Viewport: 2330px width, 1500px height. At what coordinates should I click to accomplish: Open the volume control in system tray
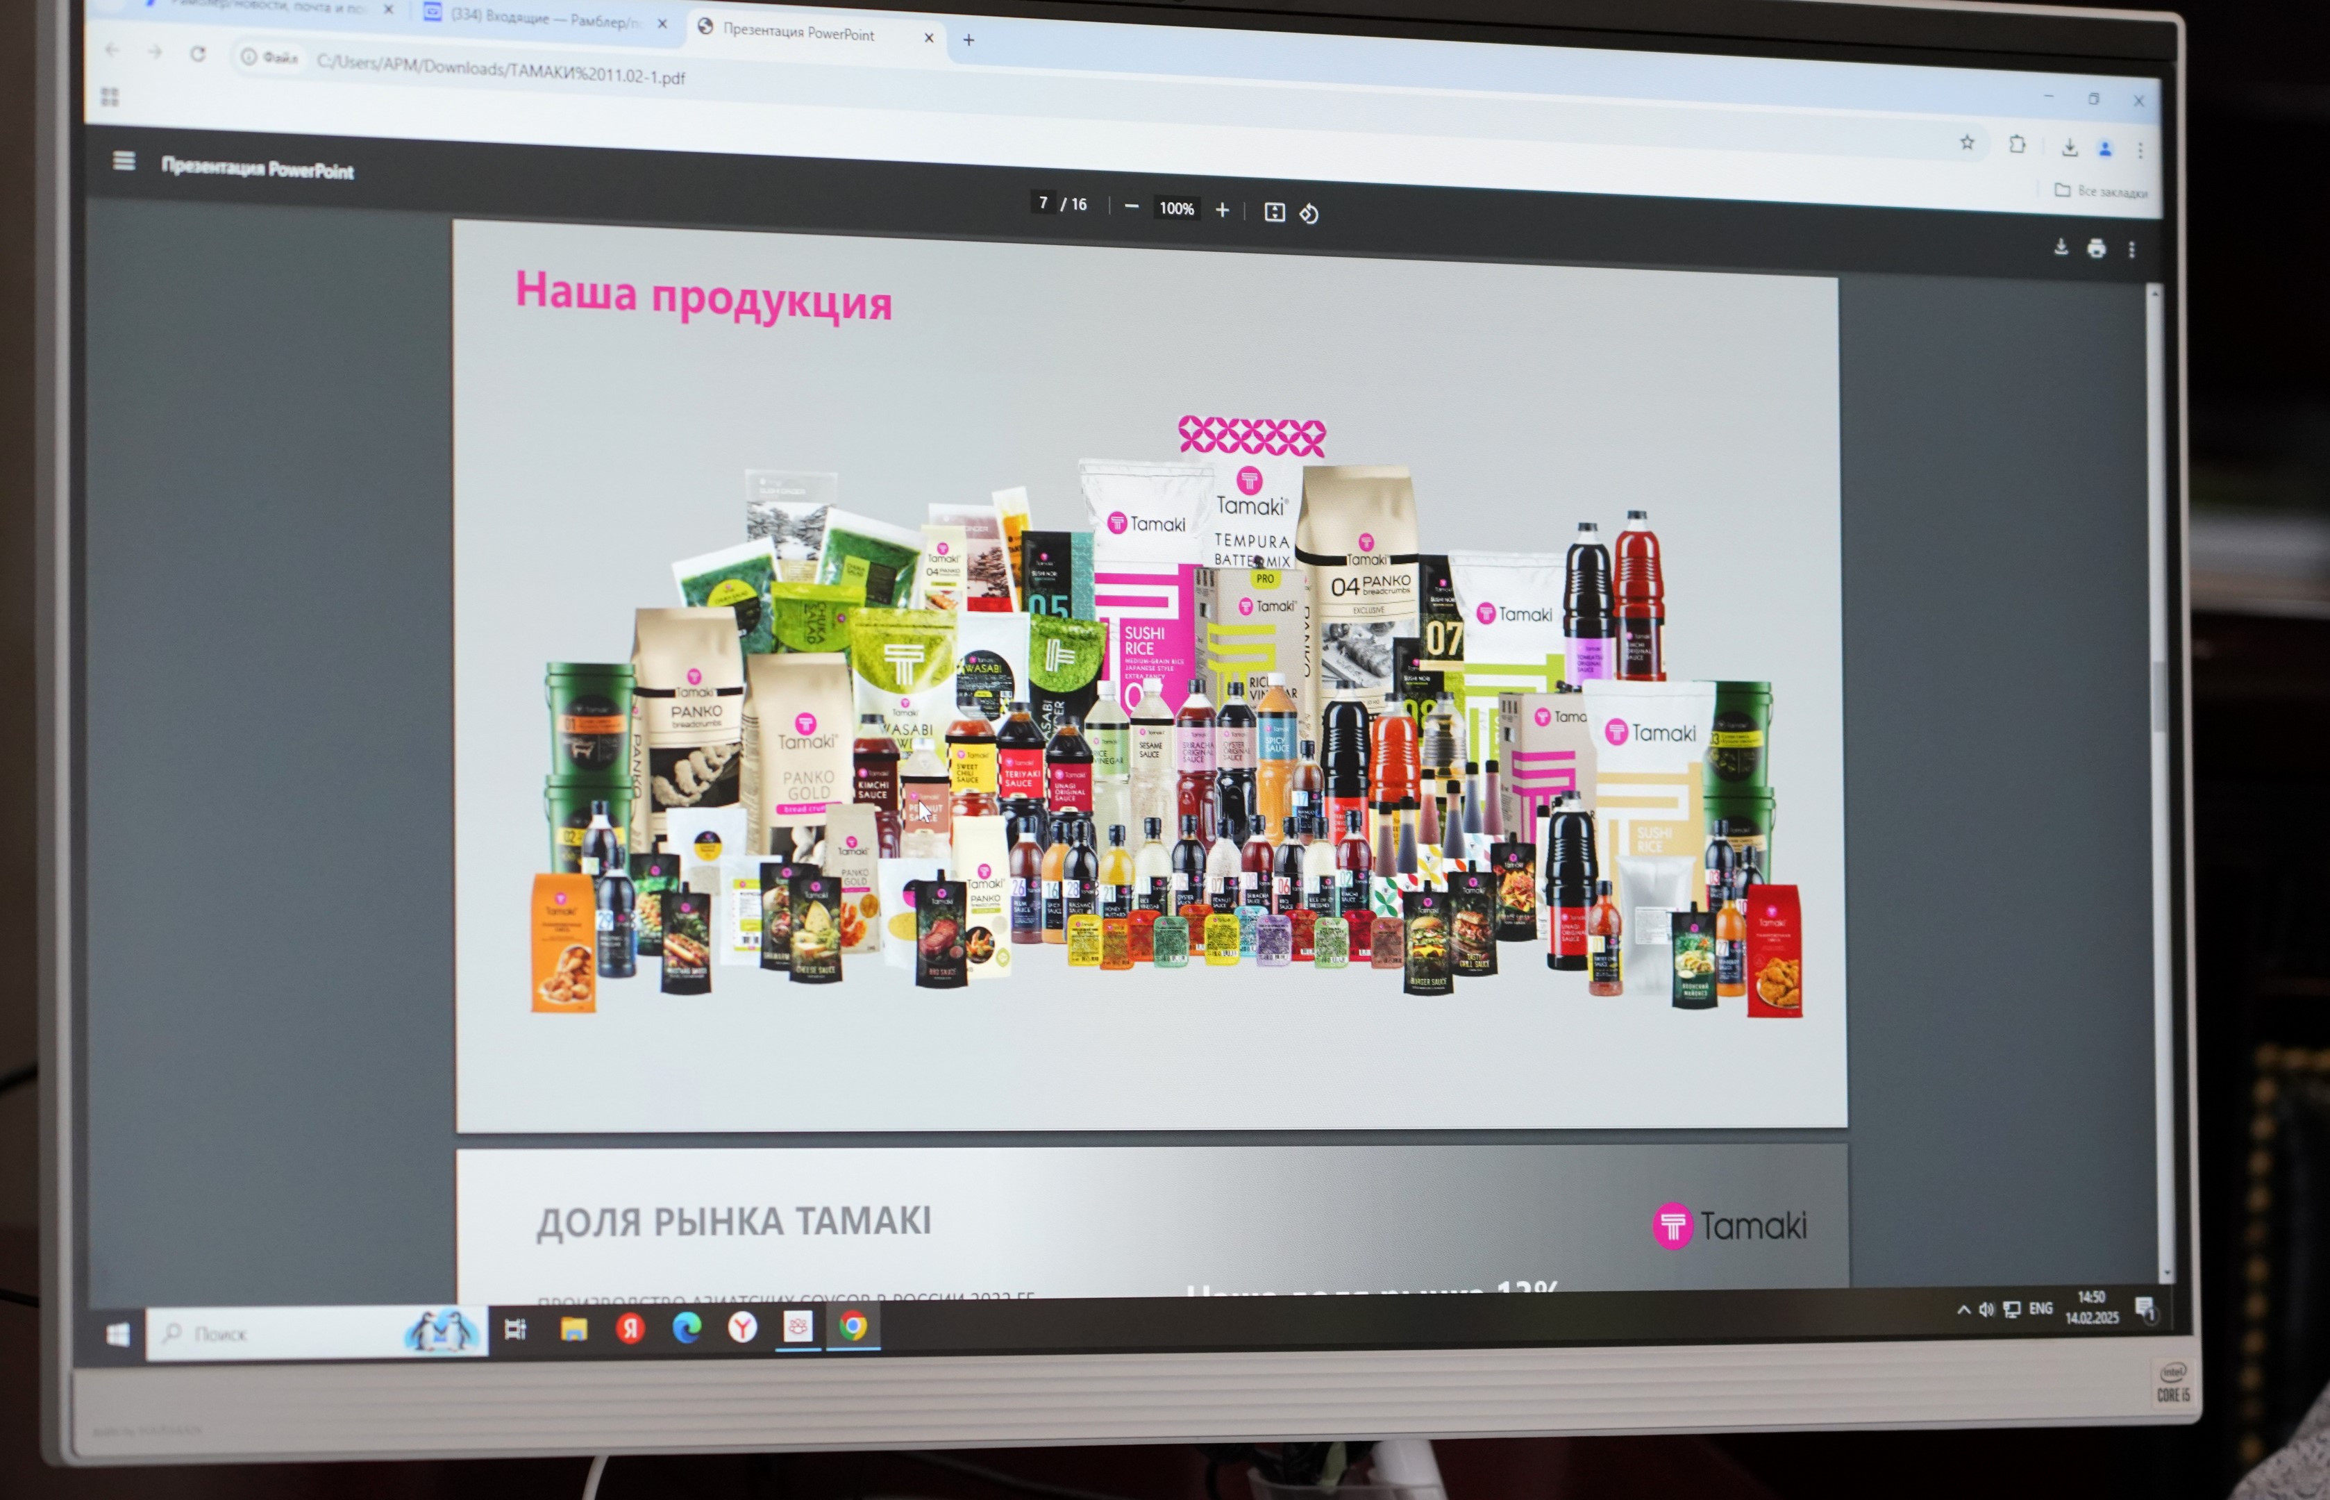(x=1986, y=1310)
